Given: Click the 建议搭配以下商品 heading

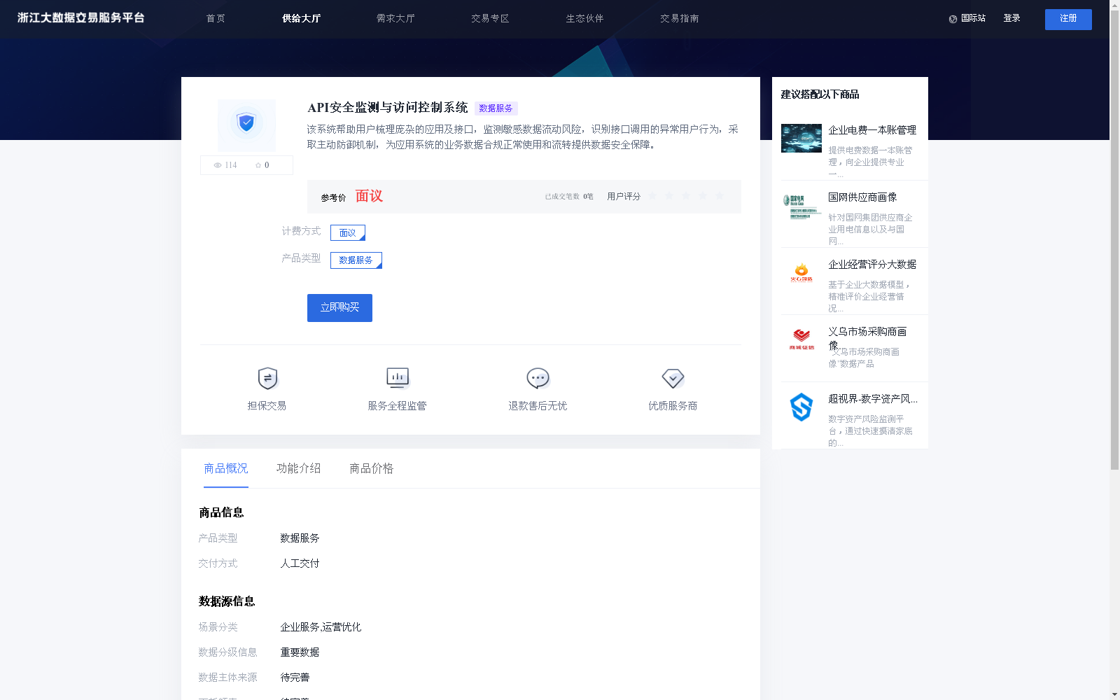Looking at the screenshot, I should tap(820, 94).
